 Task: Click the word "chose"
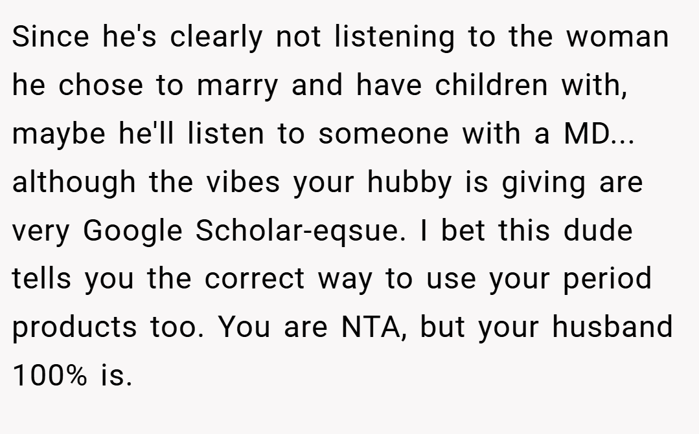tap(101, 85)
